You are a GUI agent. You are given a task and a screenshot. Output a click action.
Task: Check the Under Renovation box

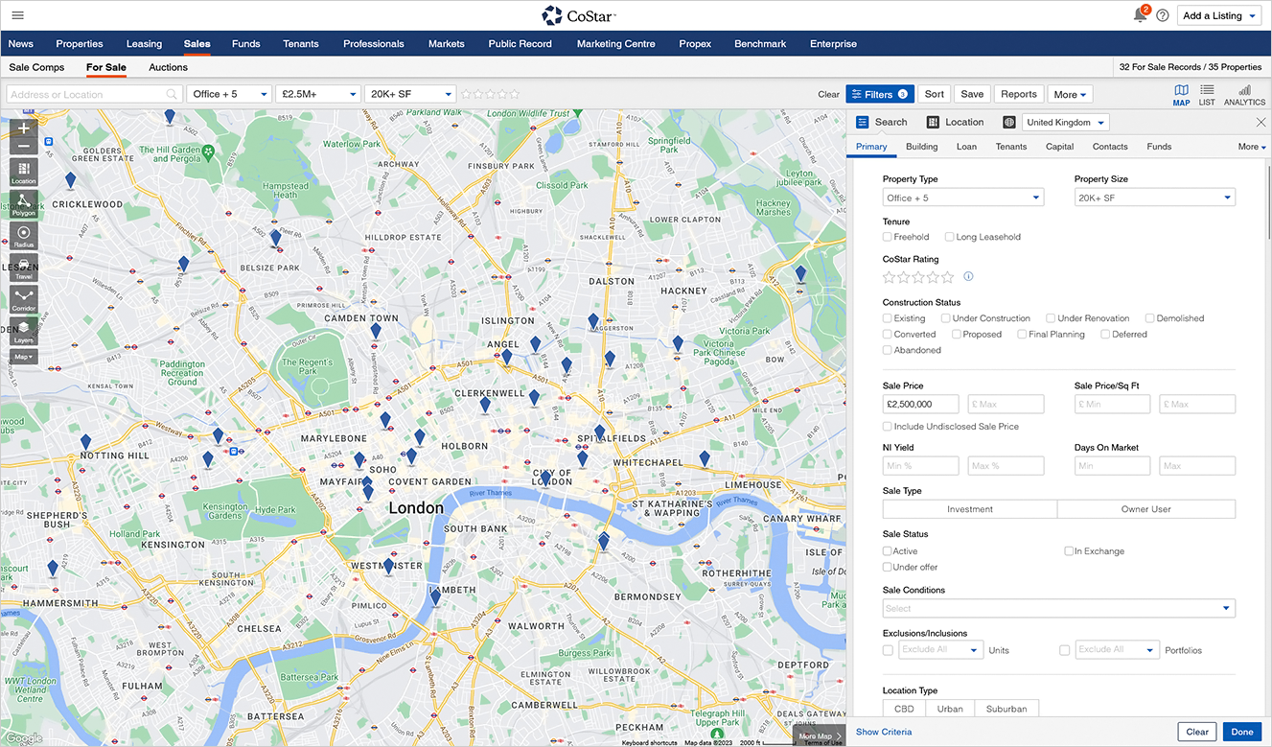click(1051, 318)
